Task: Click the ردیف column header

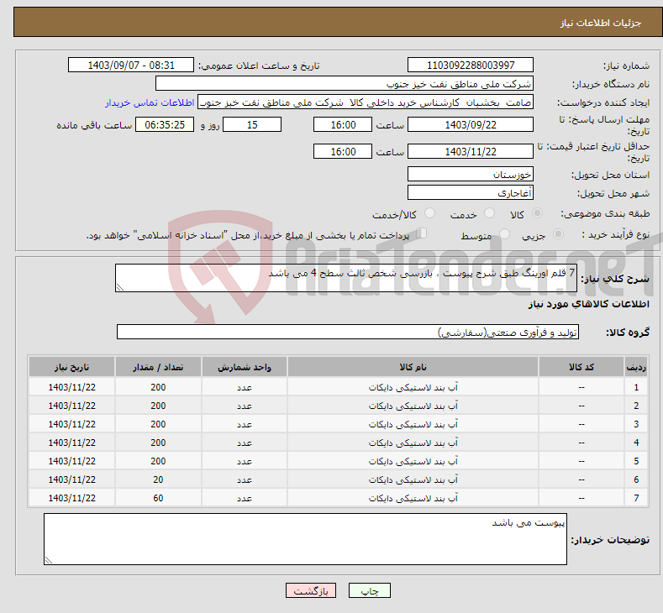Action: (x=636, y=367)
